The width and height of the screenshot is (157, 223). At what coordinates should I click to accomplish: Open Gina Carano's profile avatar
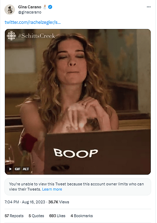tap(10, 10)
